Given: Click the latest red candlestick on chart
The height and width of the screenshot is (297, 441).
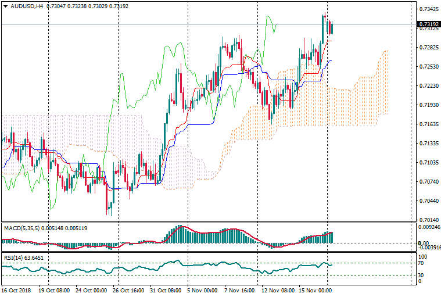Looking at the screenshot, I should (x=331, y=27).
